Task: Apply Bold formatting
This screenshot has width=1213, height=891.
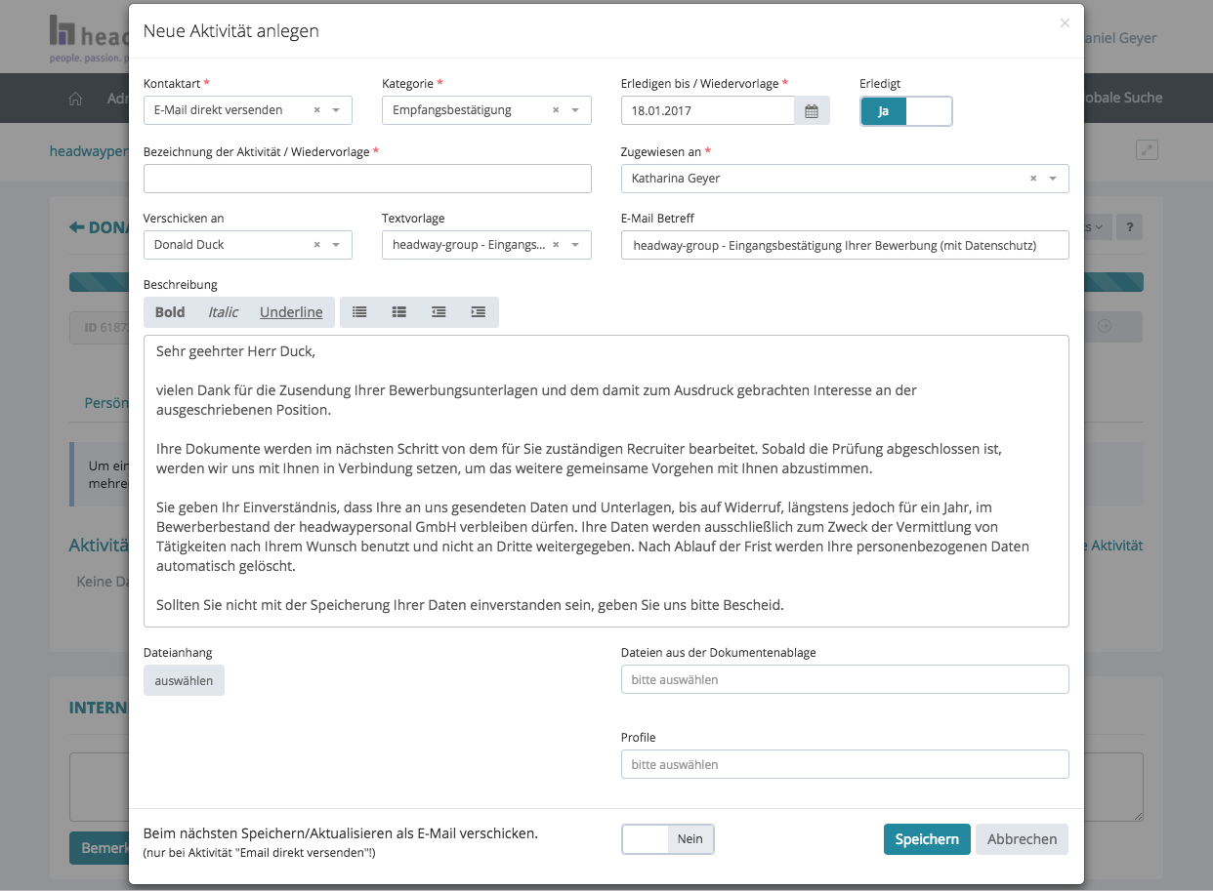Action: (x=170, y=312)
